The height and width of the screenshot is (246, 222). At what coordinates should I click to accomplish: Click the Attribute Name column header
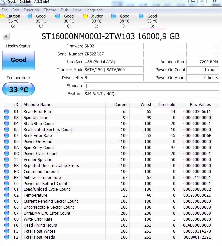63,105
